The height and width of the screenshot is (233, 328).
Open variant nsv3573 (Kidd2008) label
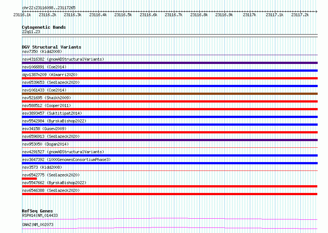click(x=42, y=167)
